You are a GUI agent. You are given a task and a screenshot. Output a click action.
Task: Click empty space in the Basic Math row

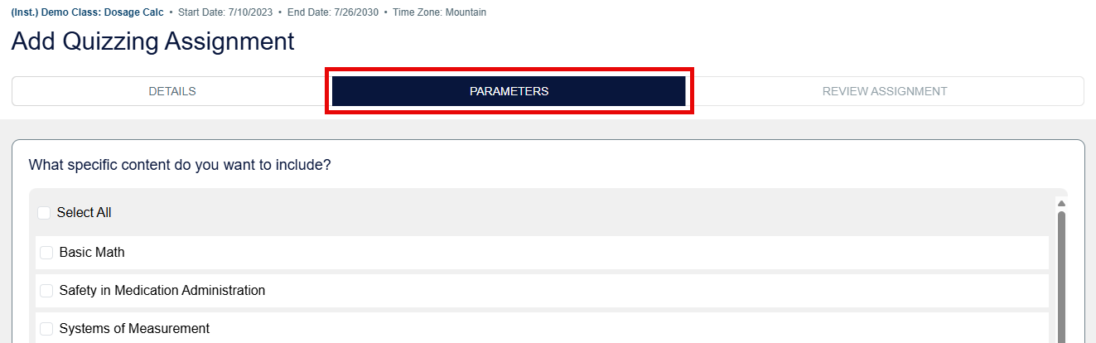tap(580, 253)
